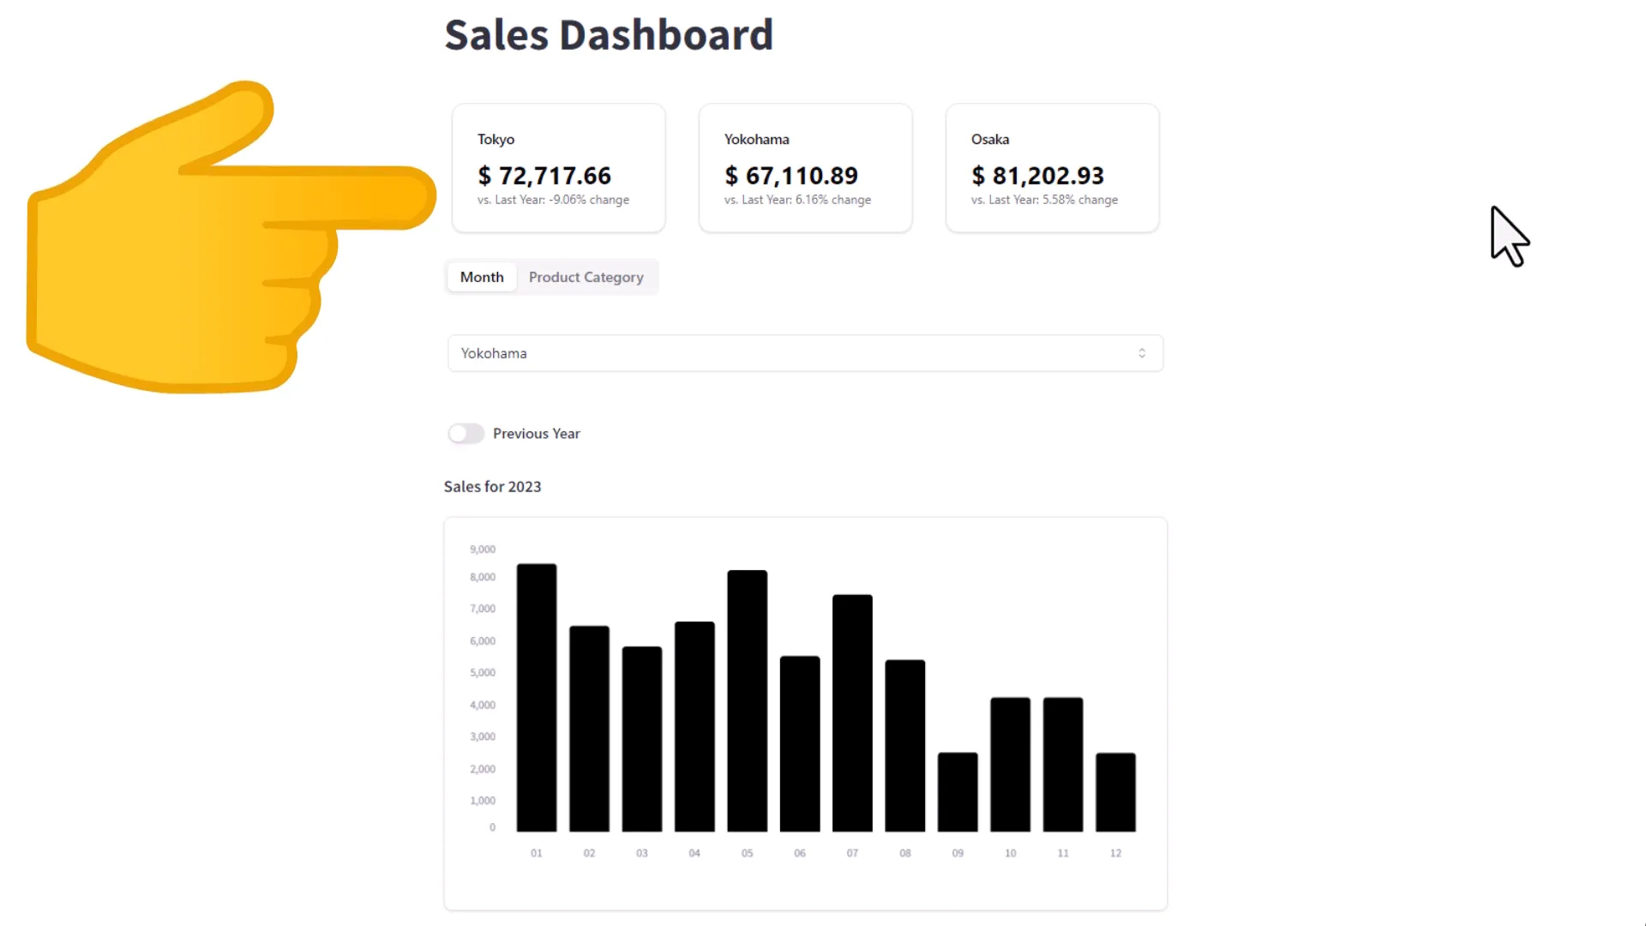Click the -9.06% change text on Tokyo card
This screenshot has width=1646, height=926.
pyautogui.click(x=553, y=200)
